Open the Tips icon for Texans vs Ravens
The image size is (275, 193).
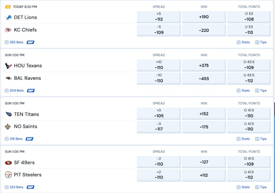[x=261, y=90]
